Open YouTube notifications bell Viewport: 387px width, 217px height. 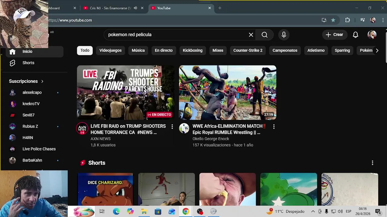click(356, 35)
